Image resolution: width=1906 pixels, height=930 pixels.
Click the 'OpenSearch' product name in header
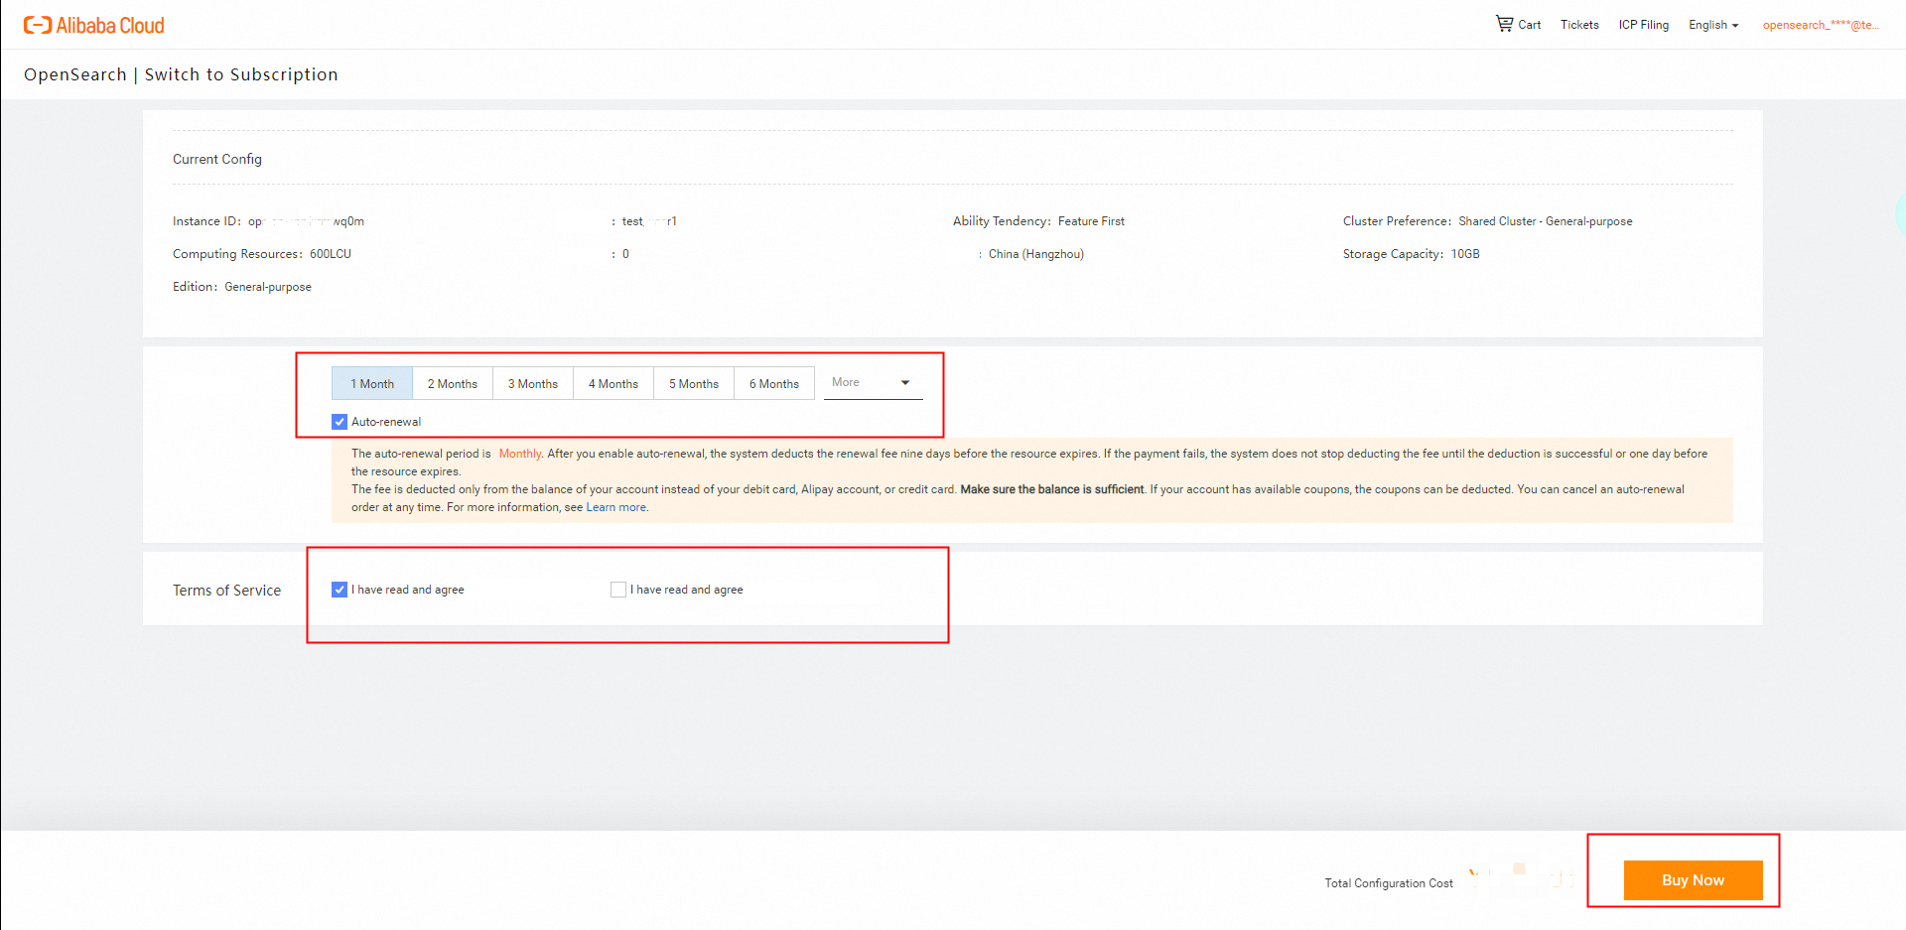point(75,74)
